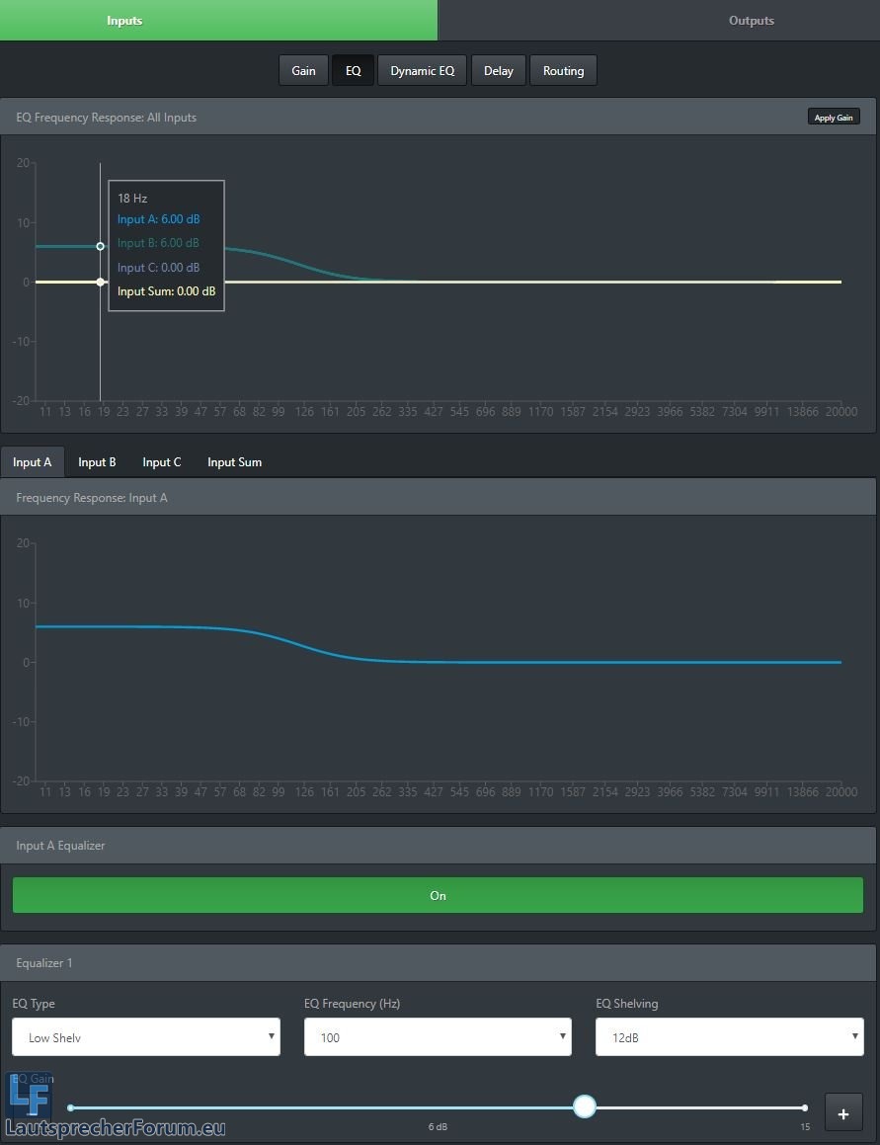The image size is (880, 1145).
Task: Switch to the Outputs tab
Action: (x=751, y=21)
